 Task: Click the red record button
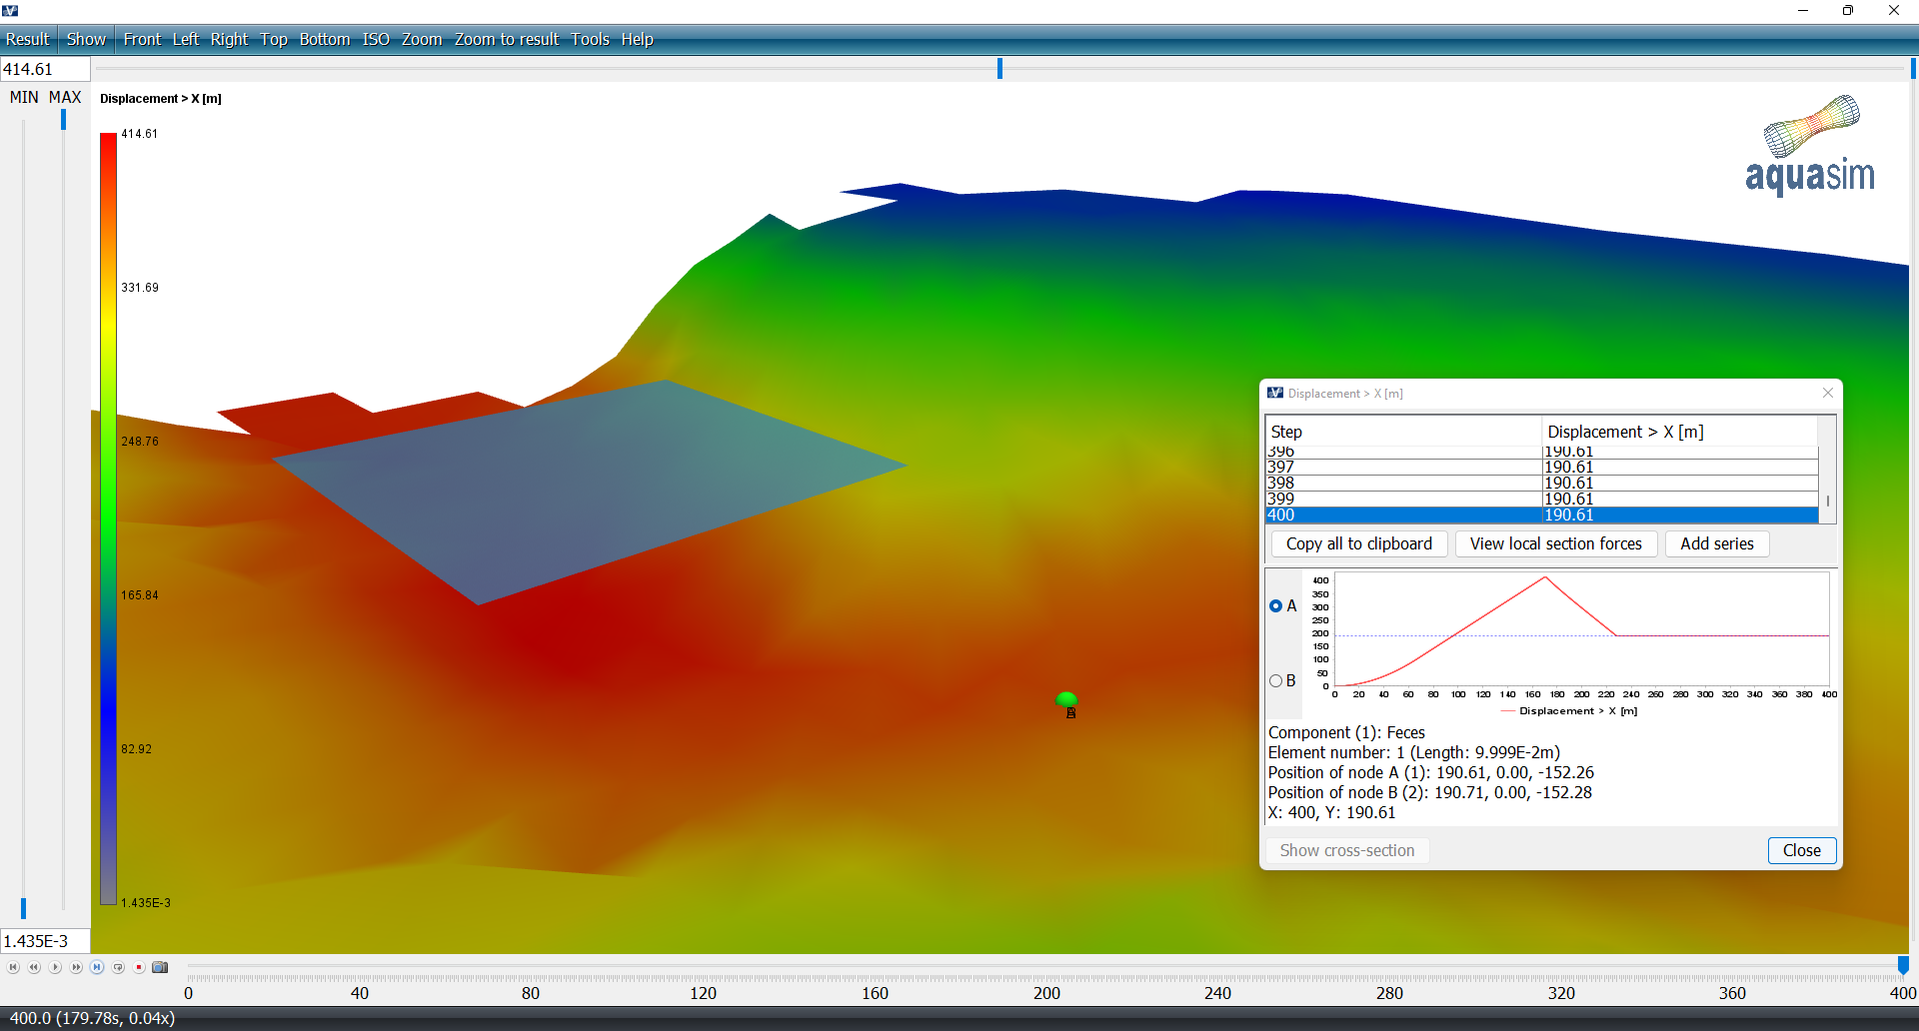point(139,967)
